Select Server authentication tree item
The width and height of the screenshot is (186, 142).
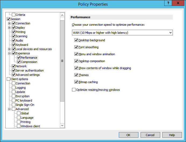click(30, 70)
